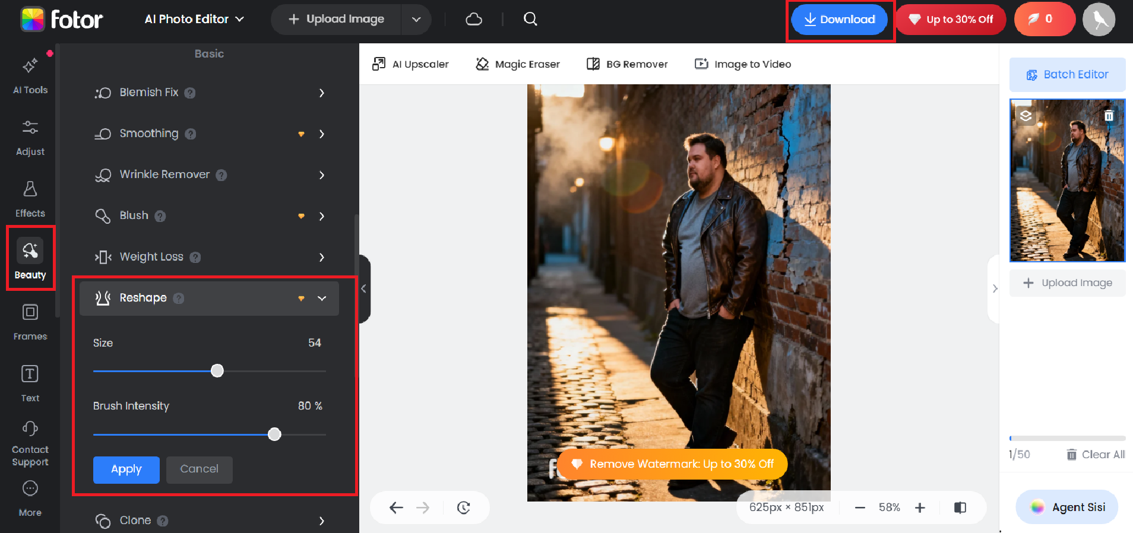Click the search magnifier icon
The height and width of the screenshot is (533, 1133).
click(530, 19)
